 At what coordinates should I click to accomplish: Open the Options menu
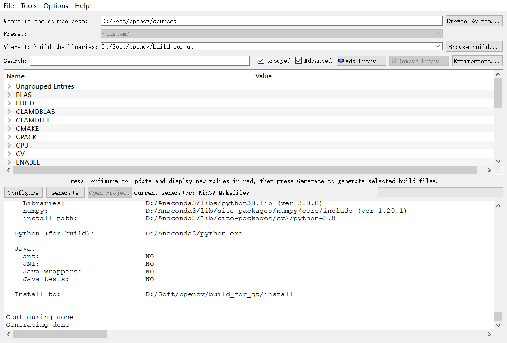coord(55,5)
